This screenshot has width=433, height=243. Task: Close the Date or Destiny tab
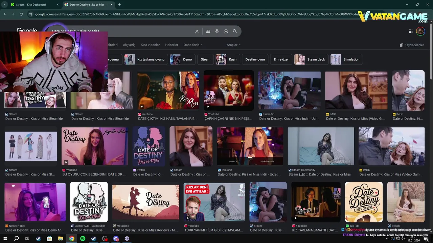point(111,5)
